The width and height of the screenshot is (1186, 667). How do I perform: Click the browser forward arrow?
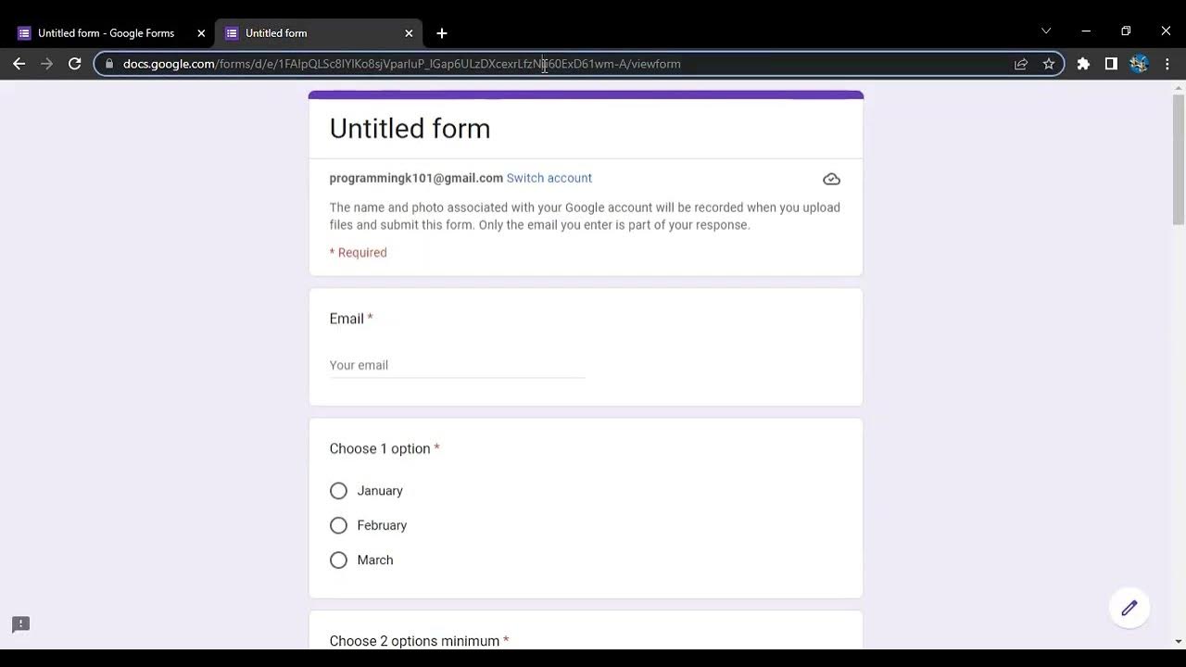(x=47, y=64)
